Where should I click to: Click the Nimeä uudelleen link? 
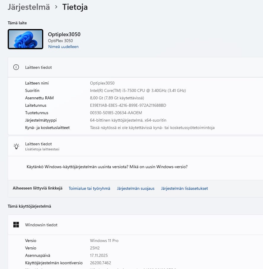[63, 47]
